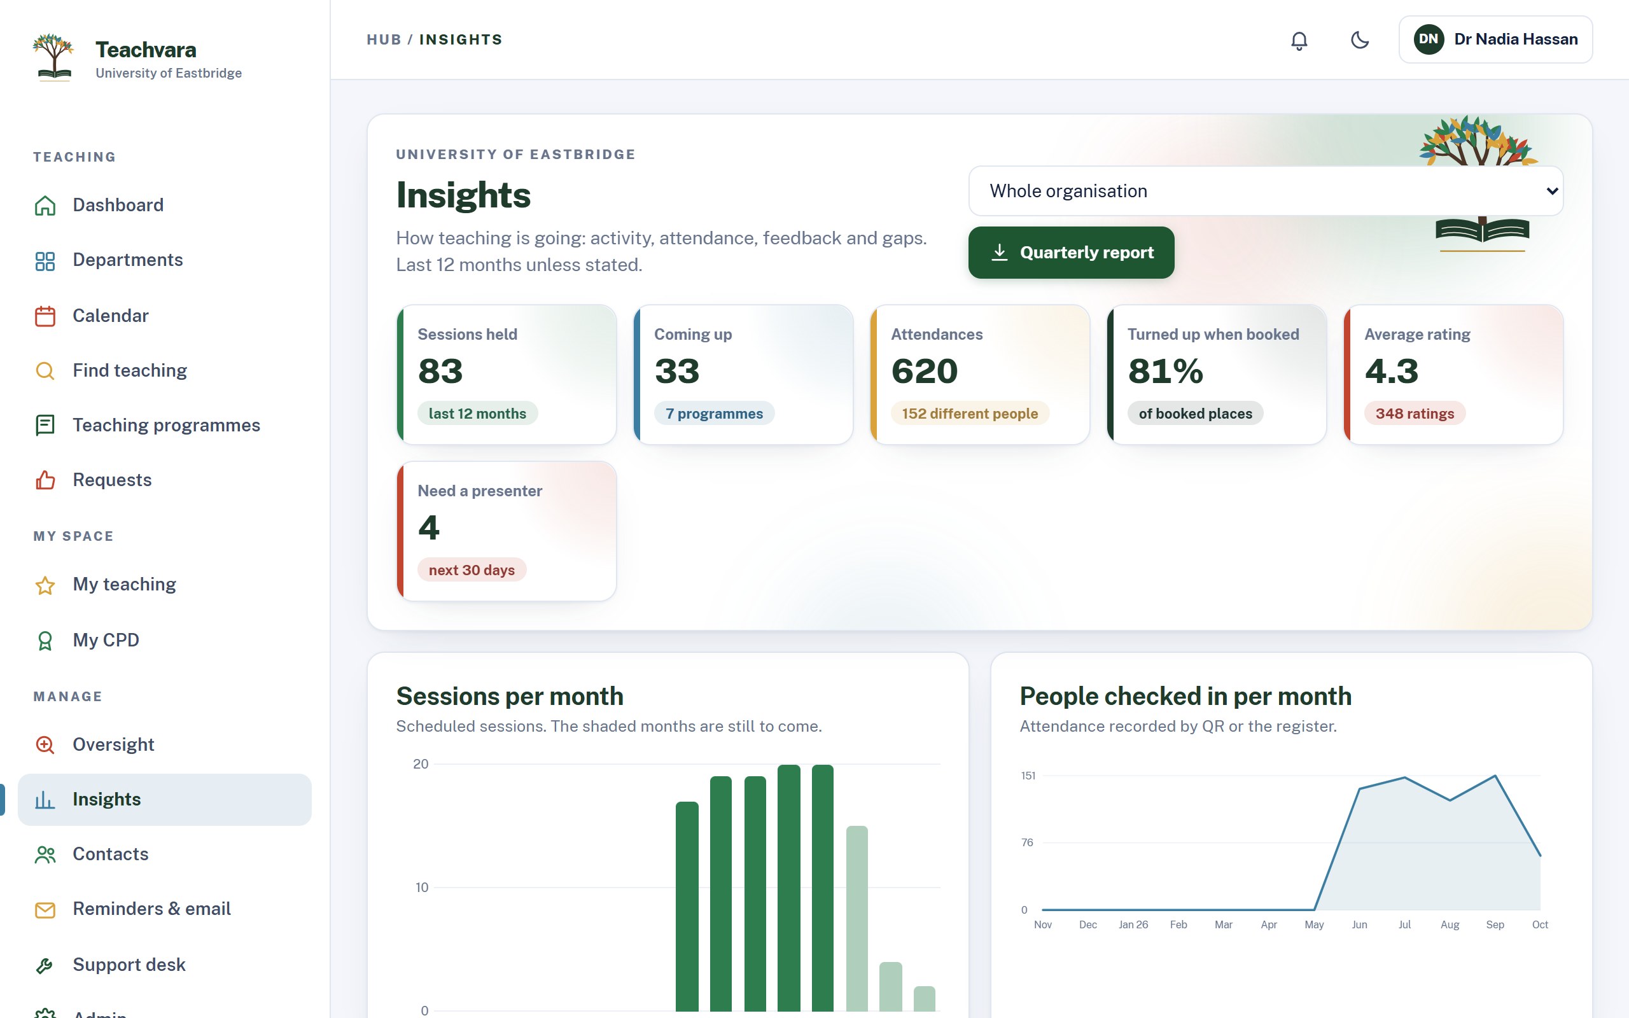Click the Find teaching magnifier icon
This screenshot has width=1629, height=1018.
[45, 371]
